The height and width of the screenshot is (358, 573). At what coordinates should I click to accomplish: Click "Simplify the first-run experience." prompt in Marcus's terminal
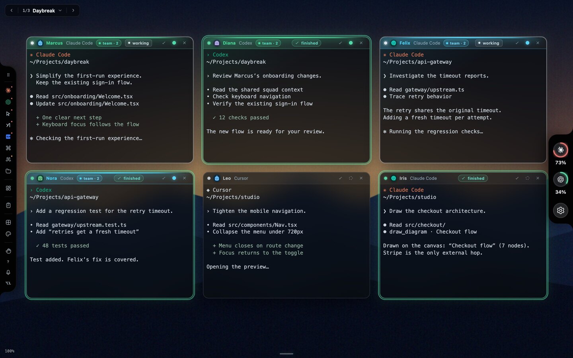point(89,76)
